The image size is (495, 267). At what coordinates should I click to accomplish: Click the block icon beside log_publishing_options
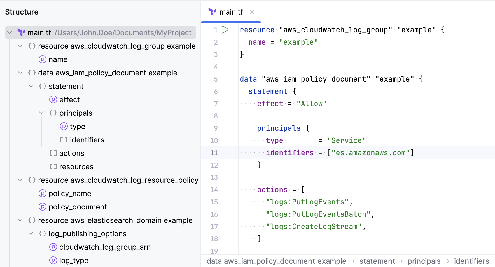pos(42,233)
